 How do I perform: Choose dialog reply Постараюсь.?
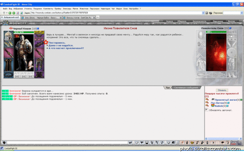[57, 42]
